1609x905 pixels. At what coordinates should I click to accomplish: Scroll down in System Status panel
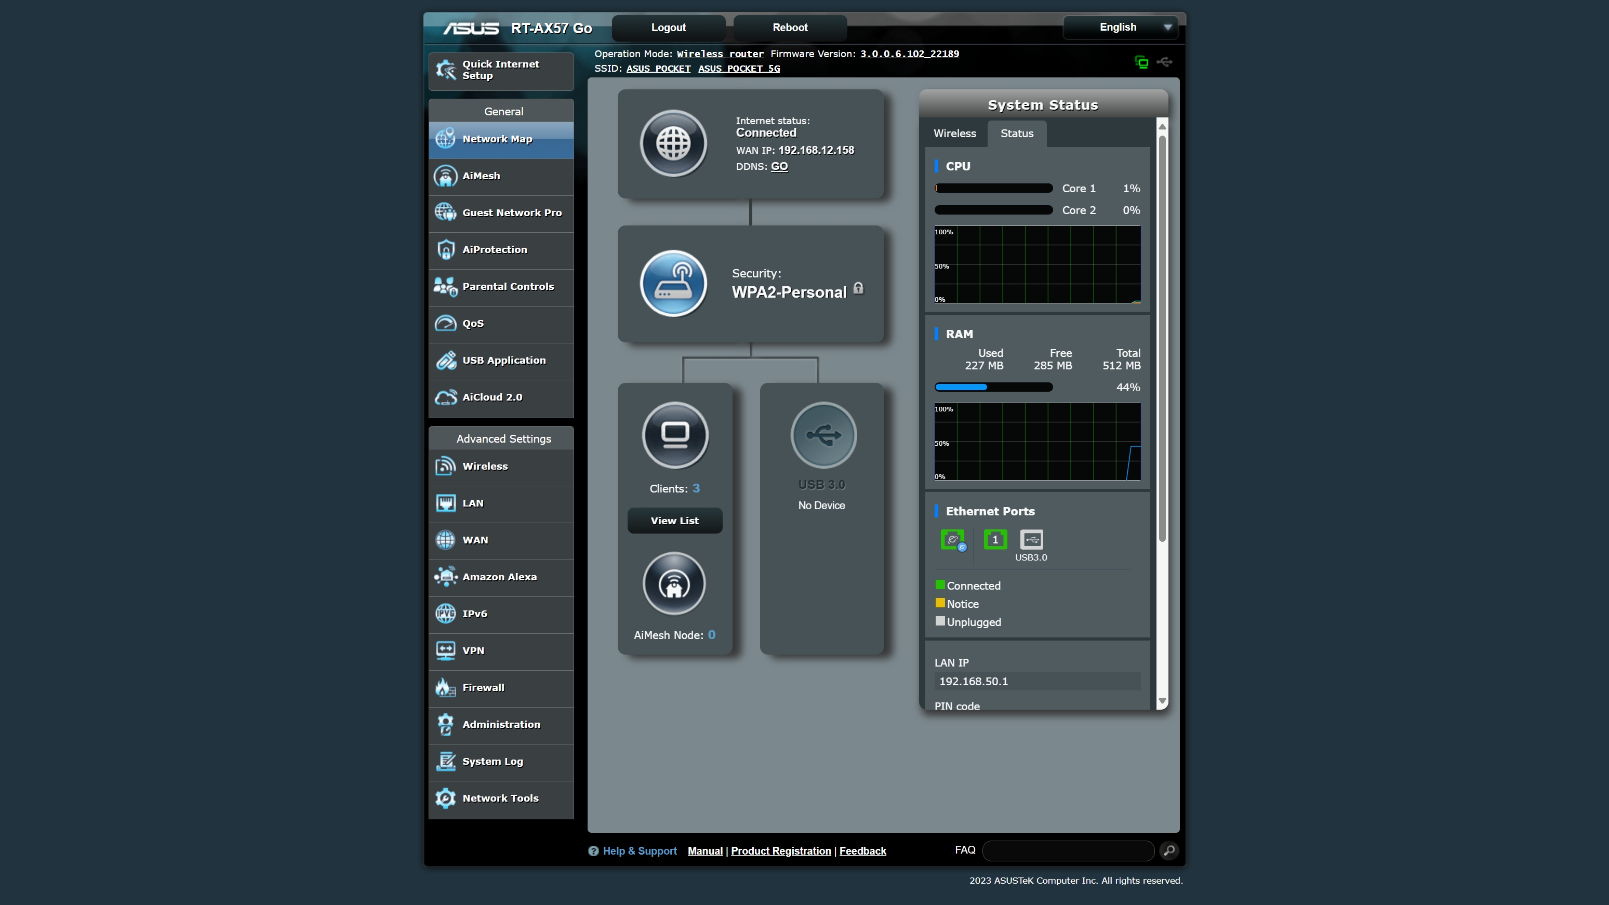(1162, 704)
